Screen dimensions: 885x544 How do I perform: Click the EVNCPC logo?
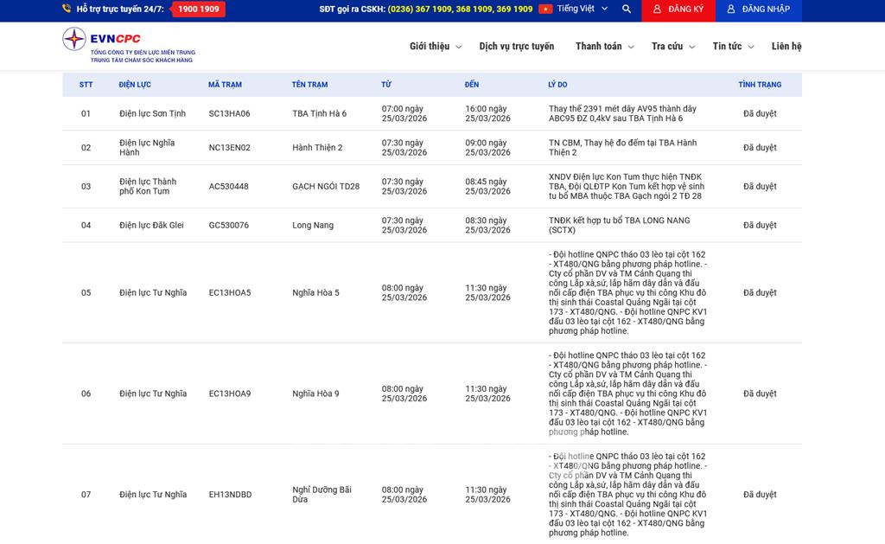tap(127, 45)
